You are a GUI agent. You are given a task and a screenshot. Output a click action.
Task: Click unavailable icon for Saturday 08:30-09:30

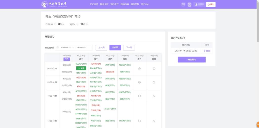(x=139, y=68)
